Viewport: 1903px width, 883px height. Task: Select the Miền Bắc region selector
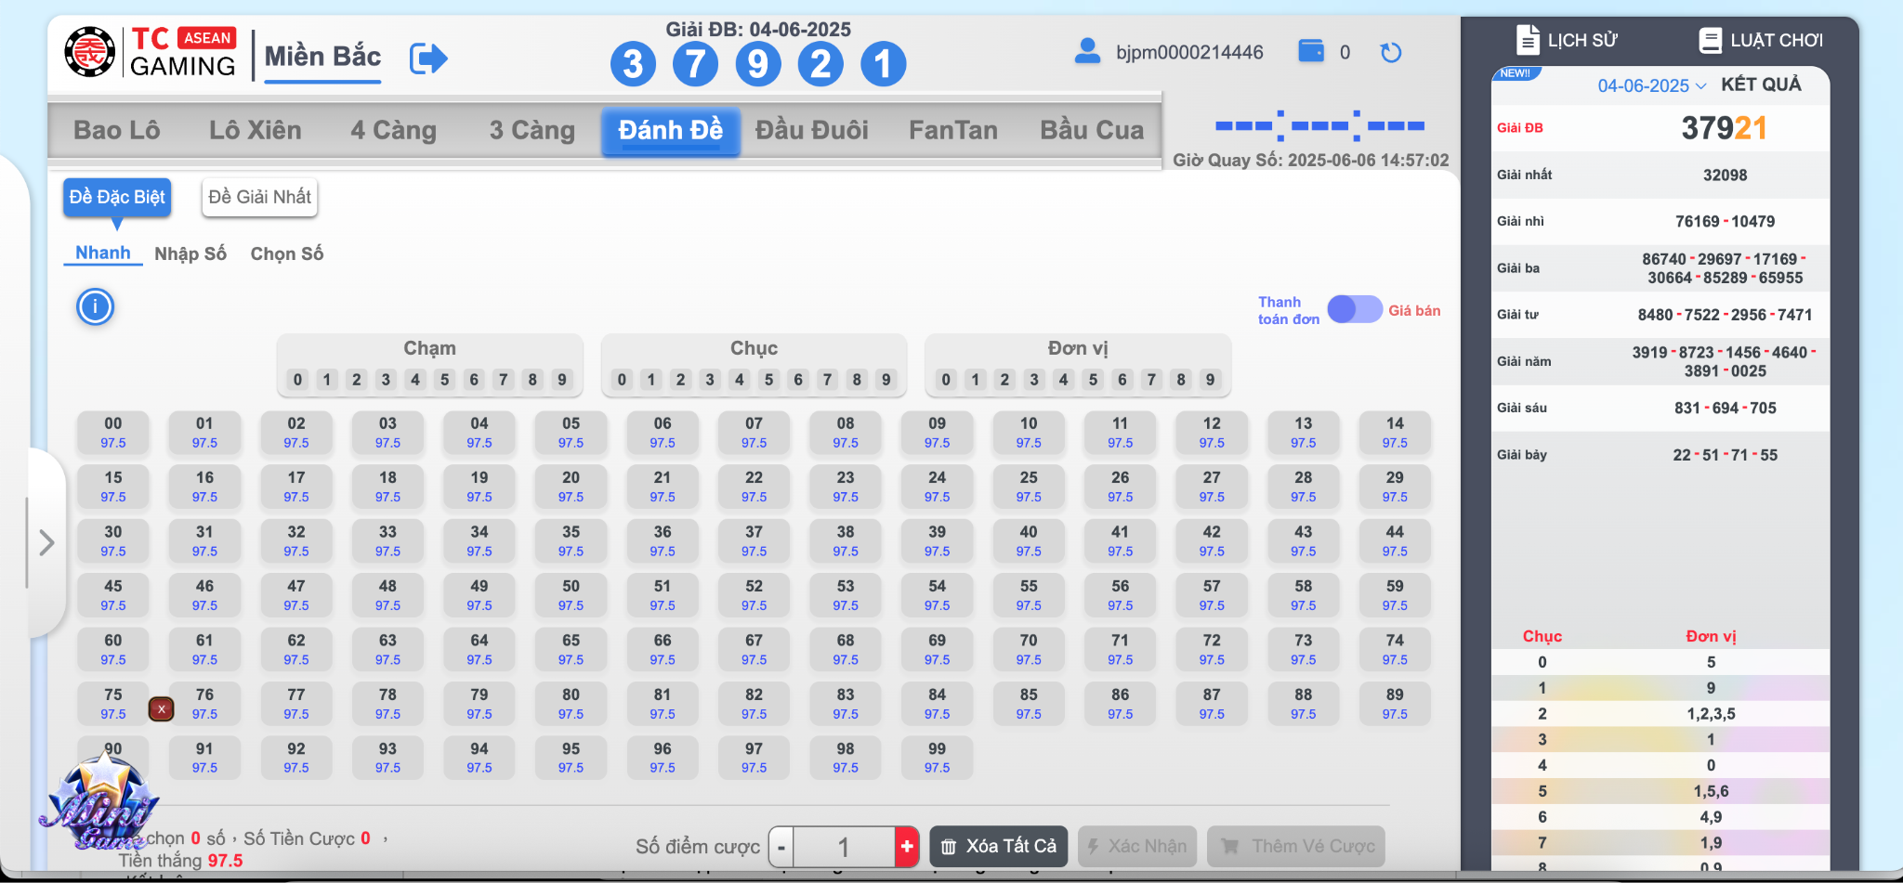(x=322, y=57)
